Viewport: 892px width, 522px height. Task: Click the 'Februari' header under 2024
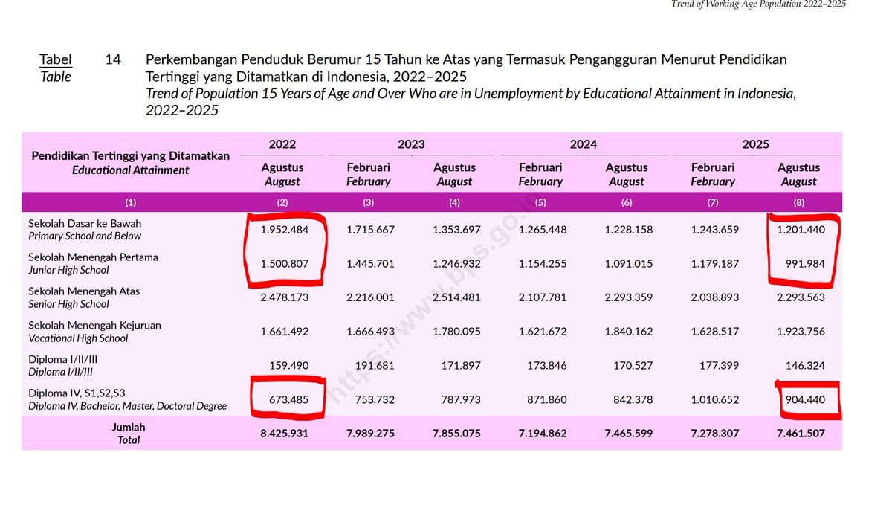pos(541,167)
